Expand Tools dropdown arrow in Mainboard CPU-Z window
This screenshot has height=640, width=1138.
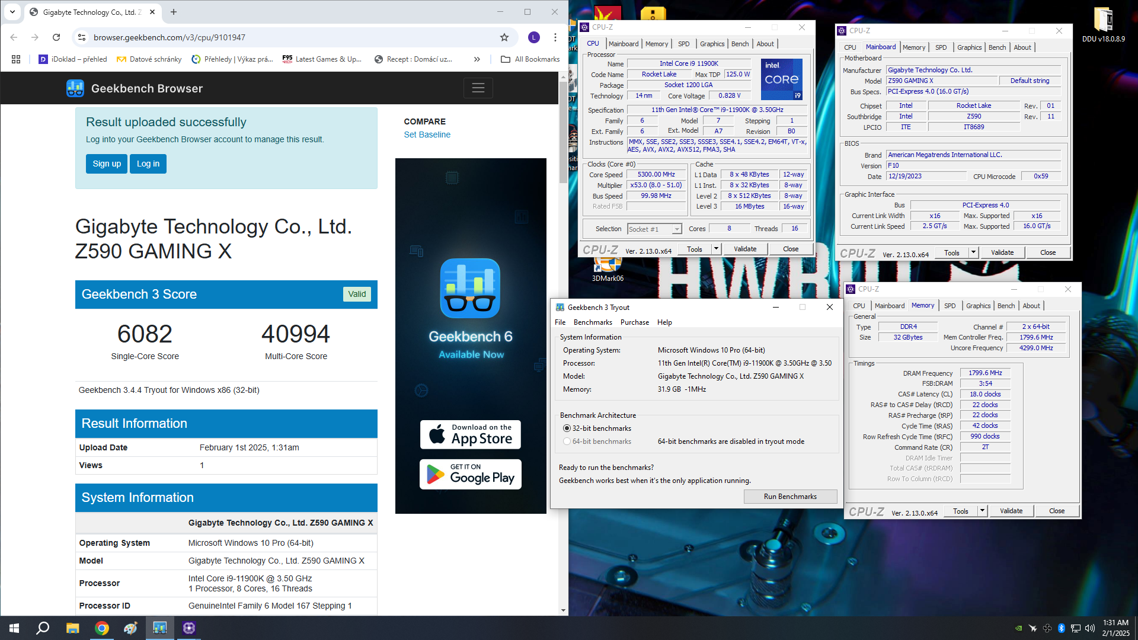point(973,252)
